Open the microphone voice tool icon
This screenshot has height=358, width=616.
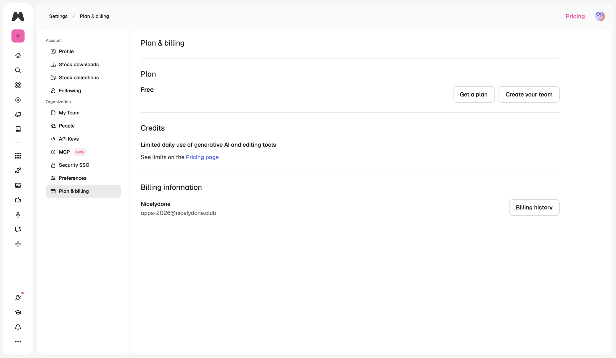tap(18, 215)
